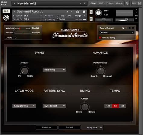Click the PitchW. accent control label
The width and height of the screenshot is (143, 135).
click(x=36, y=32)
